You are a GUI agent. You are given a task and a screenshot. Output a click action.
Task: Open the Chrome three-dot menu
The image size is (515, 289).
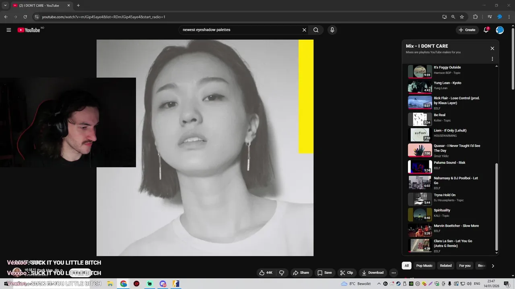click(509, 17)
